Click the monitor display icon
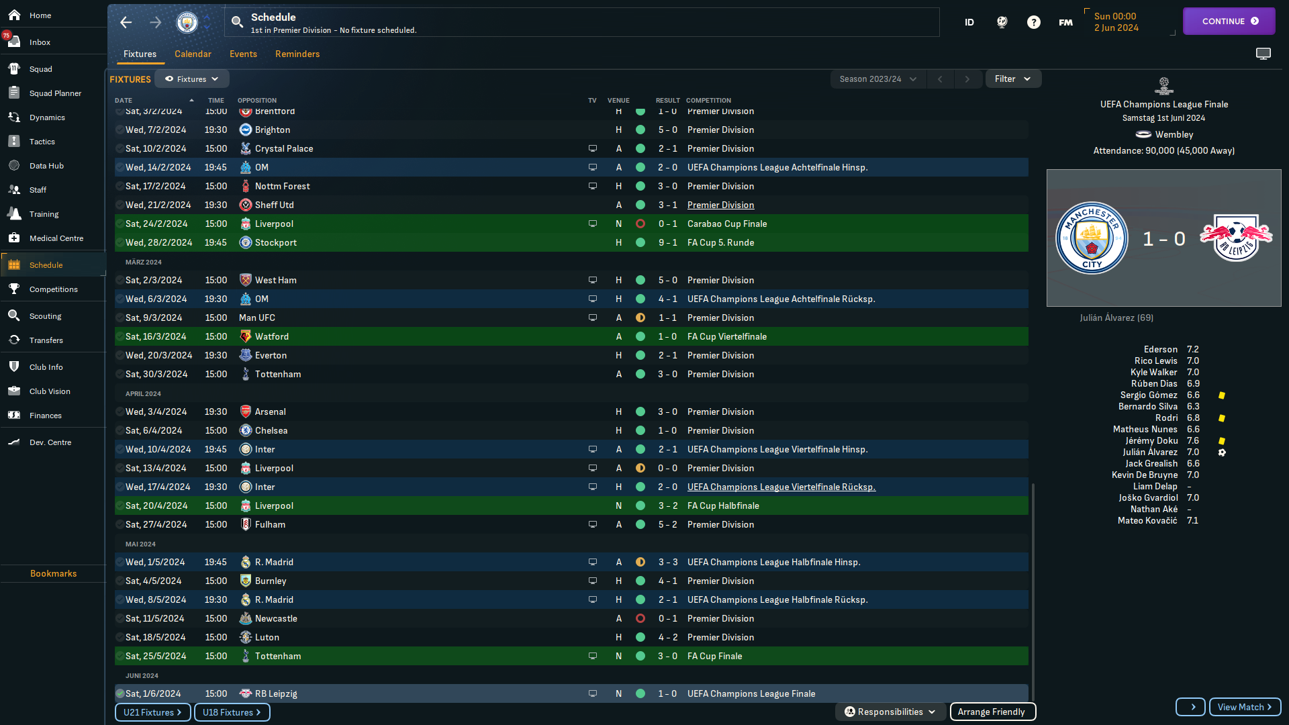The height and width of the screenshot is (725, 1289). 1263,54
